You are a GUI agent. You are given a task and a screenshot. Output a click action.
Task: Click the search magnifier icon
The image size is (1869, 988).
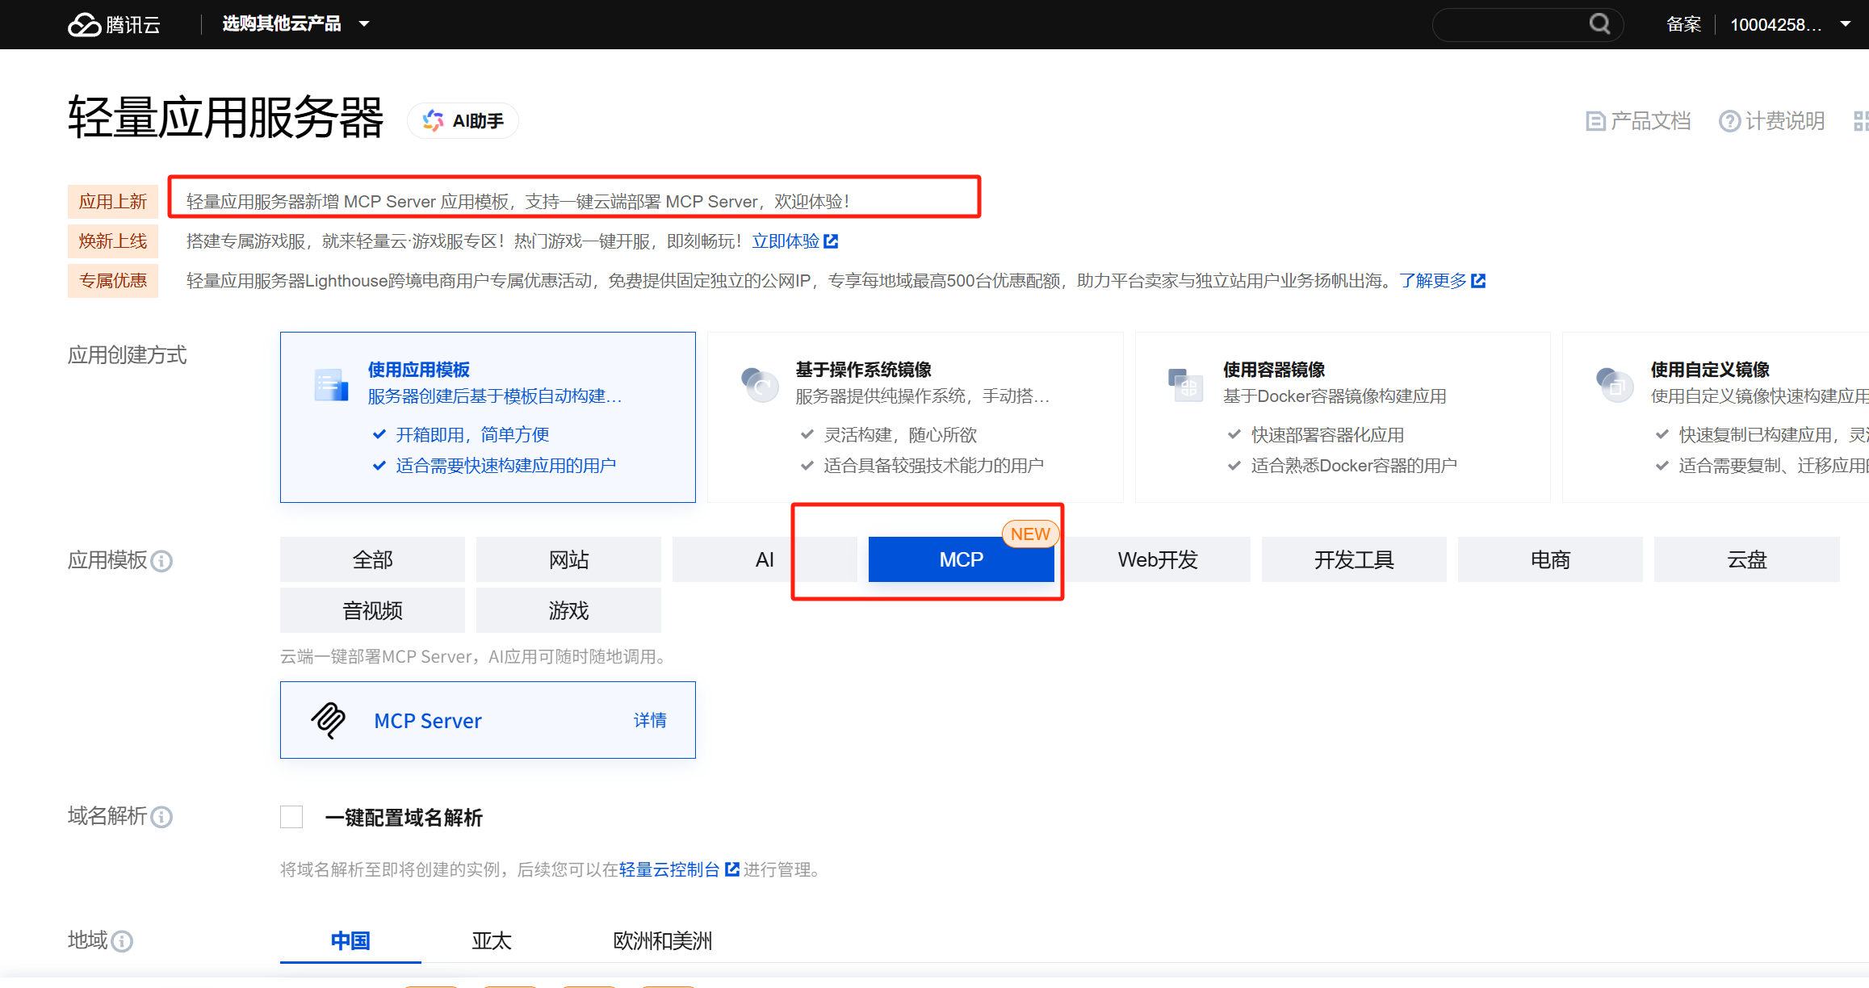1599,24
